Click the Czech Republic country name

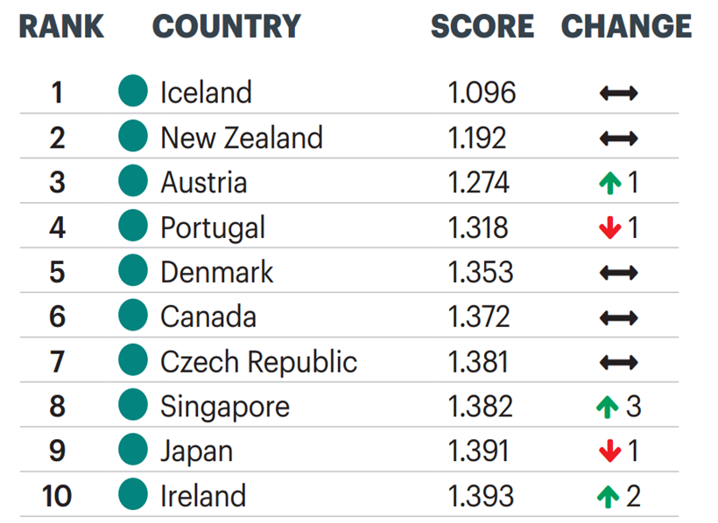click(x=258, y=361)
